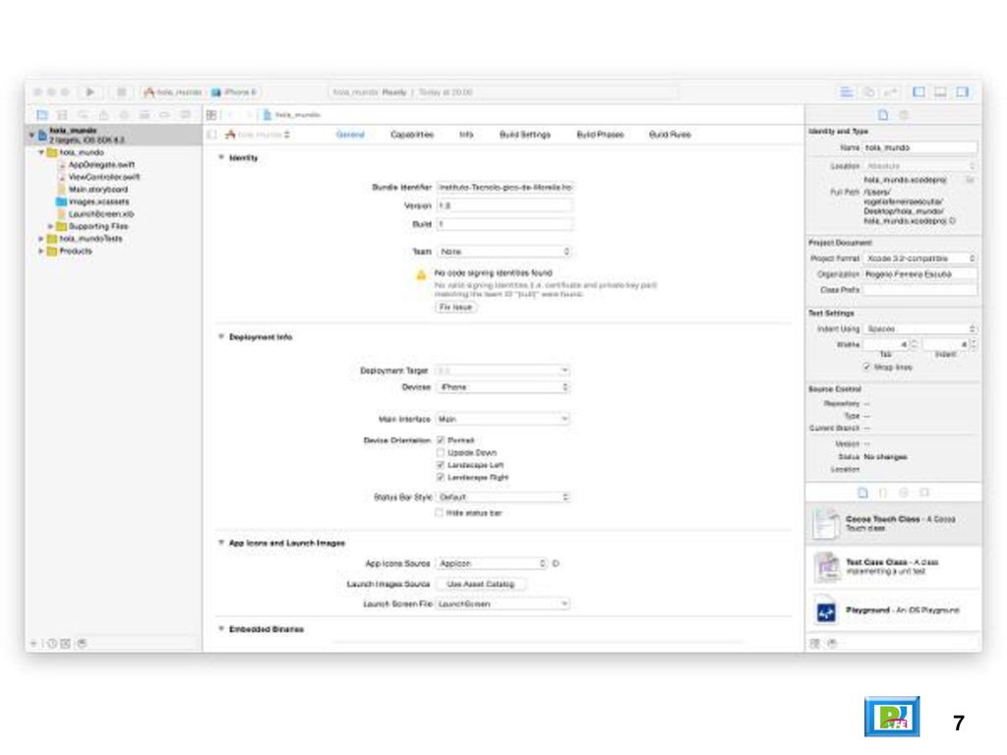The height and width of the screenshot is (755, 1007).
Task: Toggle the Wrap lines checkbox
Action: tap(866, 368)
